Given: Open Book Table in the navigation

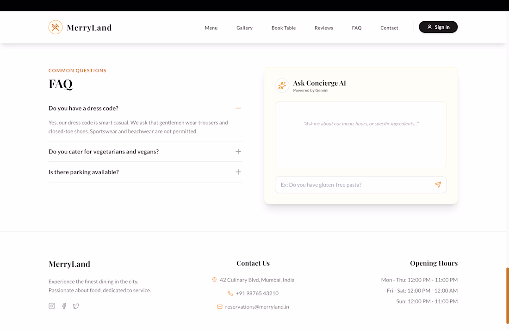Looking at the screenshot, I should 283,28.
